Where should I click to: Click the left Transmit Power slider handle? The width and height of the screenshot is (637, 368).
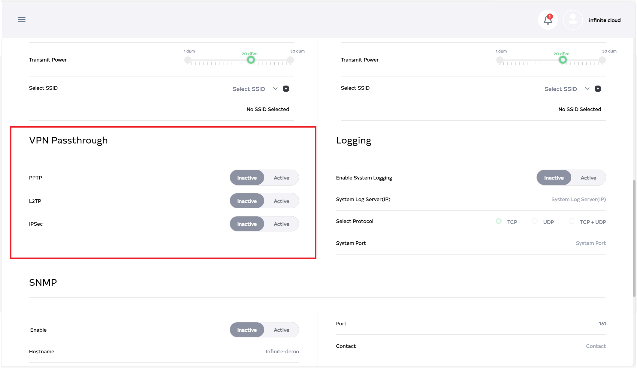[251, 60]
